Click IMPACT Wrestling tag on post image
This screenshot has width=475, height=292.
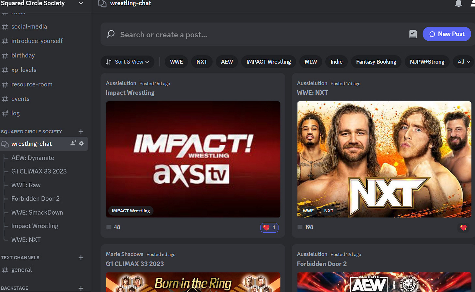(130, 211)
